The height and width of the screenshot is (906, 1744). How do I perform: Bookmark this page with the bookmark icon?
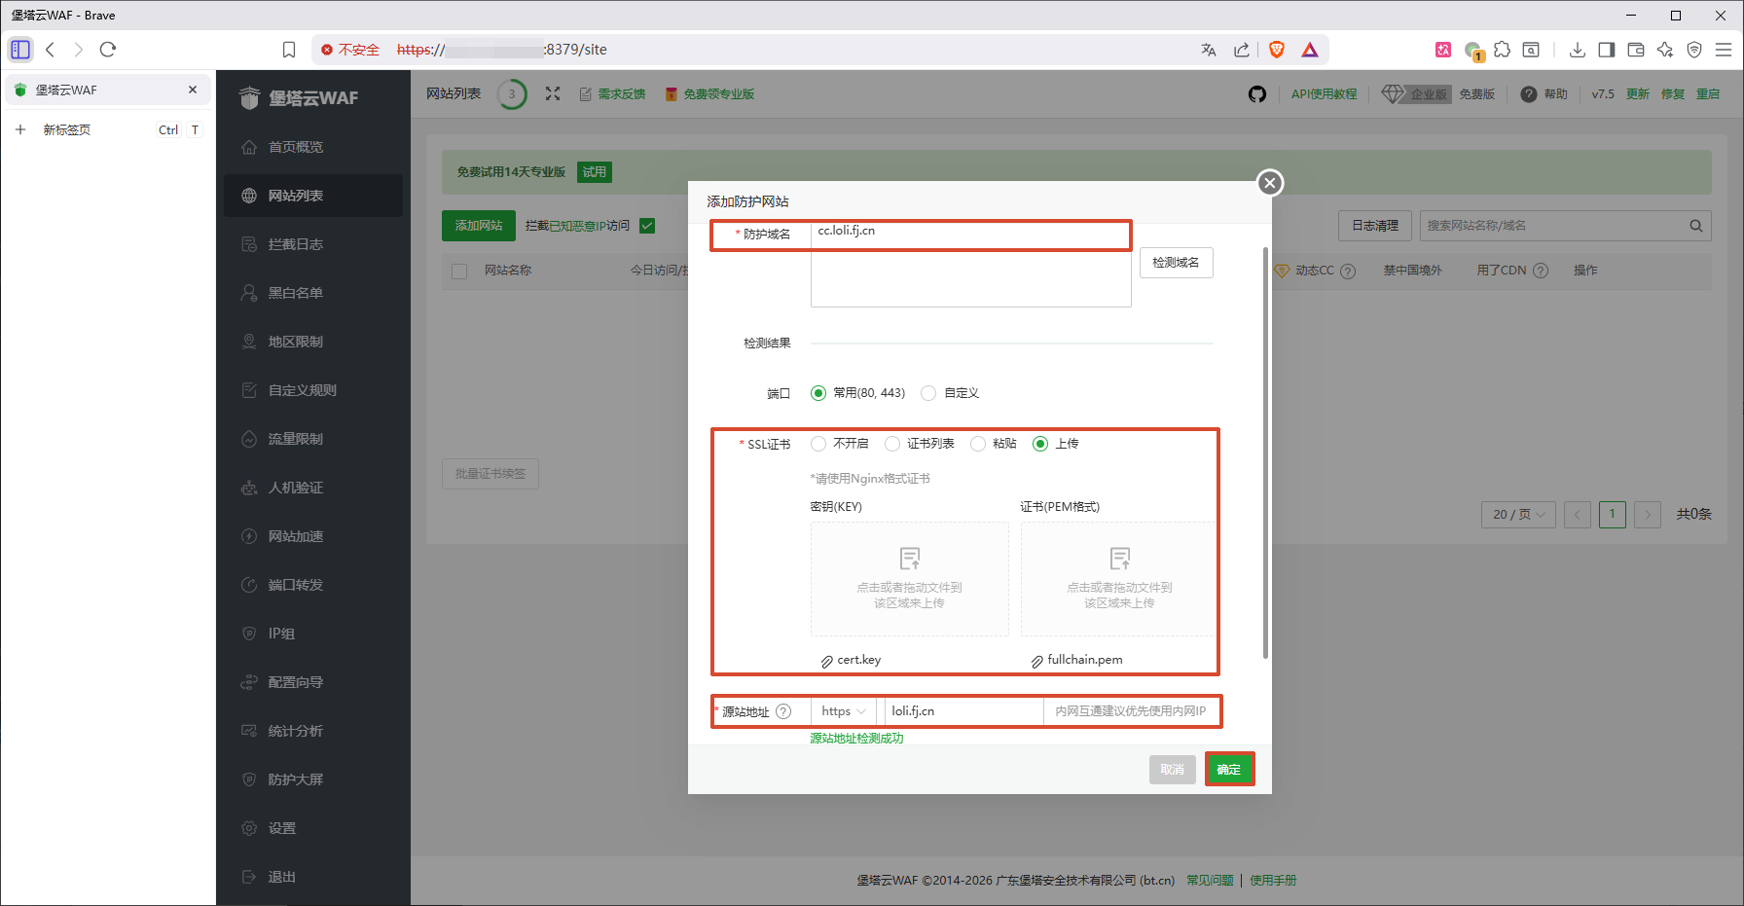(x=289, y=50)
